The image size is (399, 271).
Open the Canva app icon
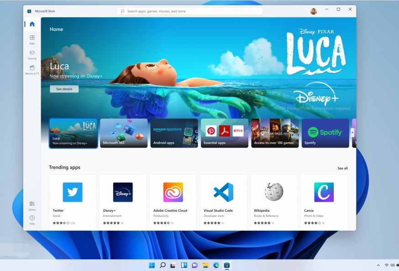click(x=324, y=192)
